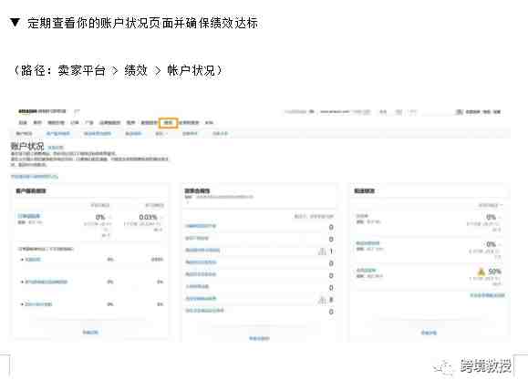Image resolution: width=528 pixels, height=390 pixels.
Task: Open the sub-navigation item with dropdown arrow
Action: [x=161, y=134]
